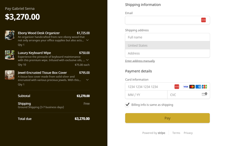
Task: Click the JCB card logo
Action: (204, 87)
